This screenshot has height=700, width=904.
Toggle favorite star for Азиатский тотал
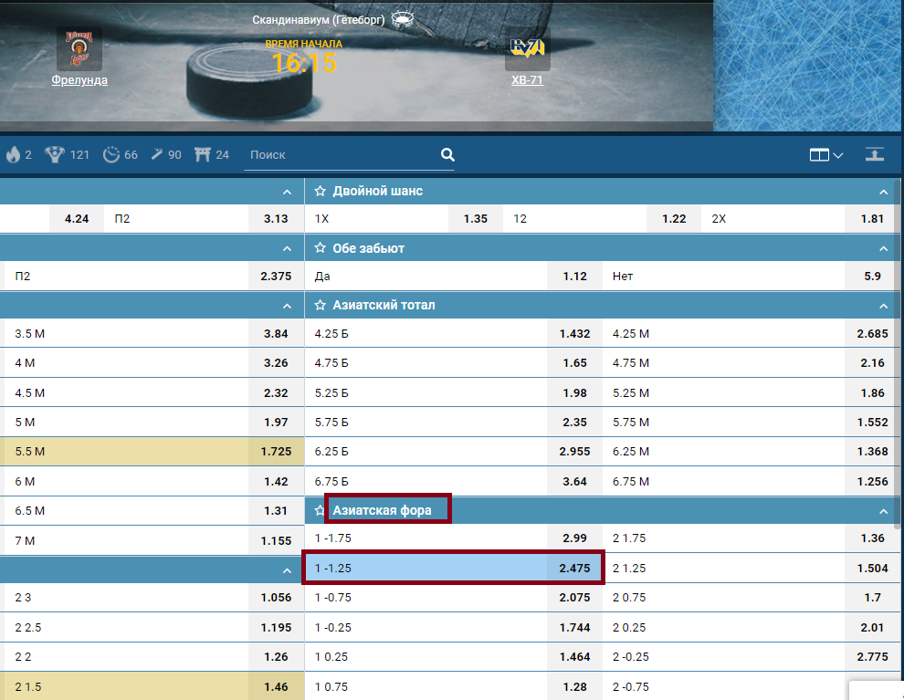pos(321,305)
